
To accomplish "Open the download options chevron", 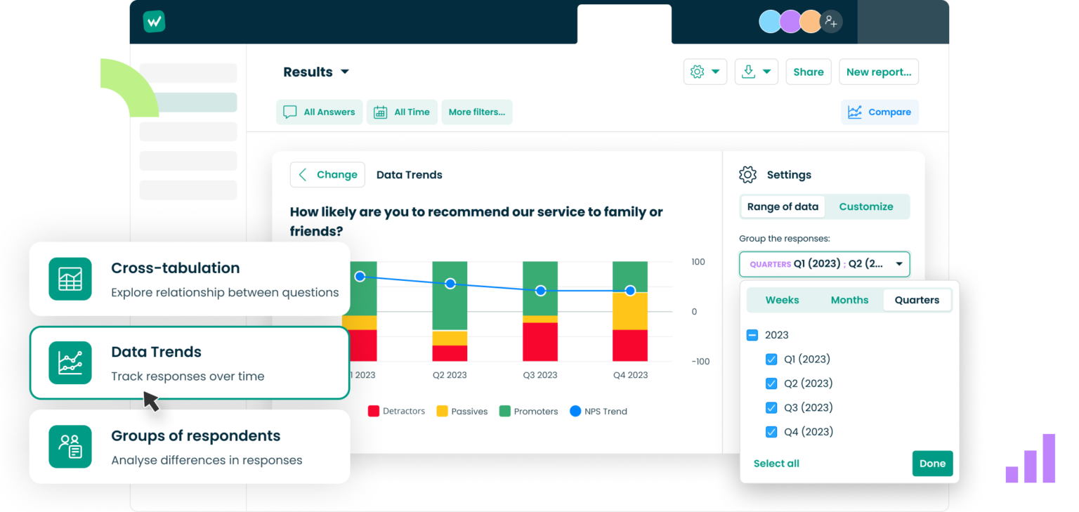I will (768, 72).
